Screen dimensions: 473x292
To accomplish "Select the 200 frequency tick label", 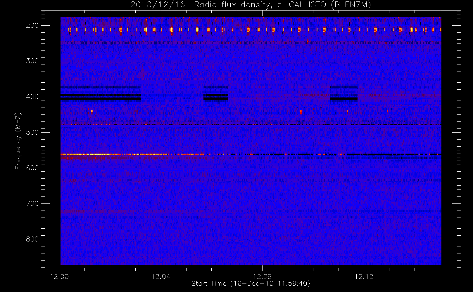I will [x=32, y=25].
